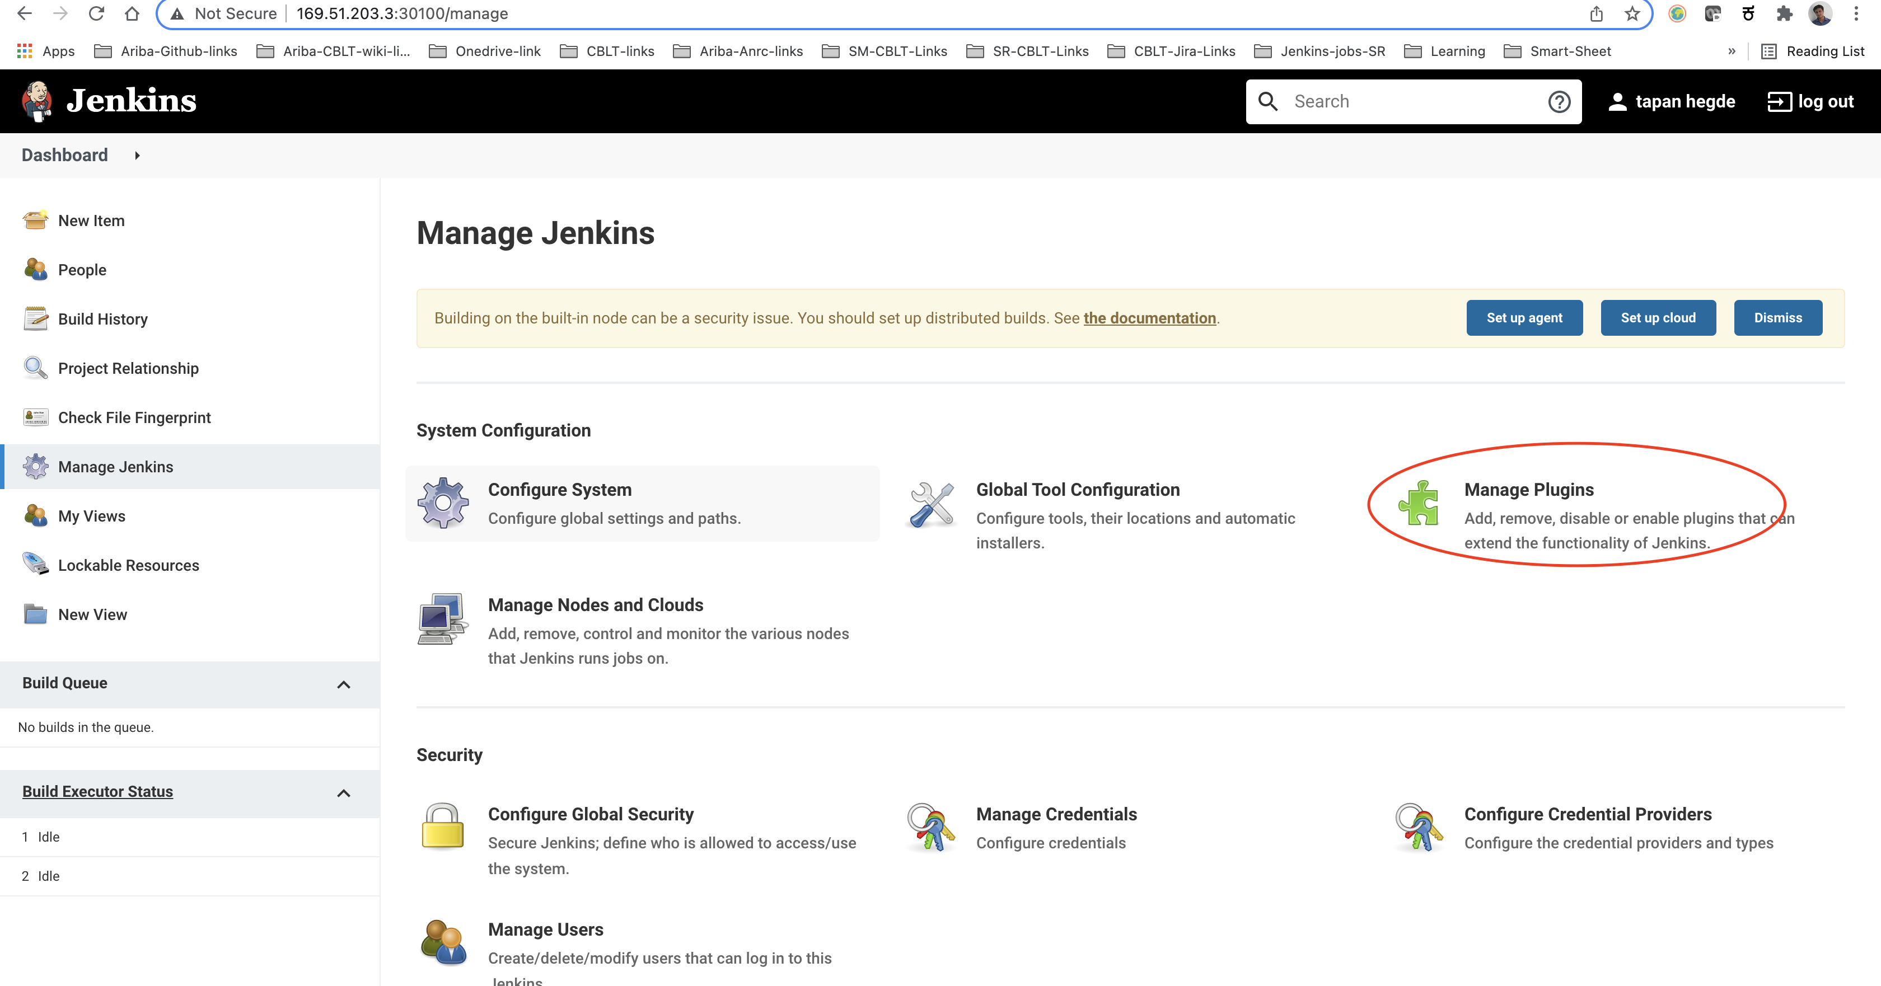Collapse the Build Executor Status panel
Viewport: 1881px width, 986px height.
(x=343, y=792)
